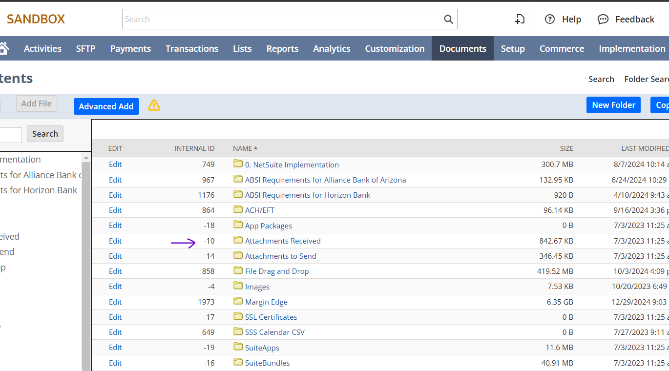Click the Size column header
669x371 pixels.
pos(566,148)
